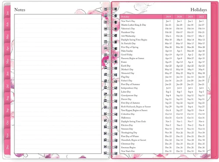Select the May month tab

coord(7,61)
